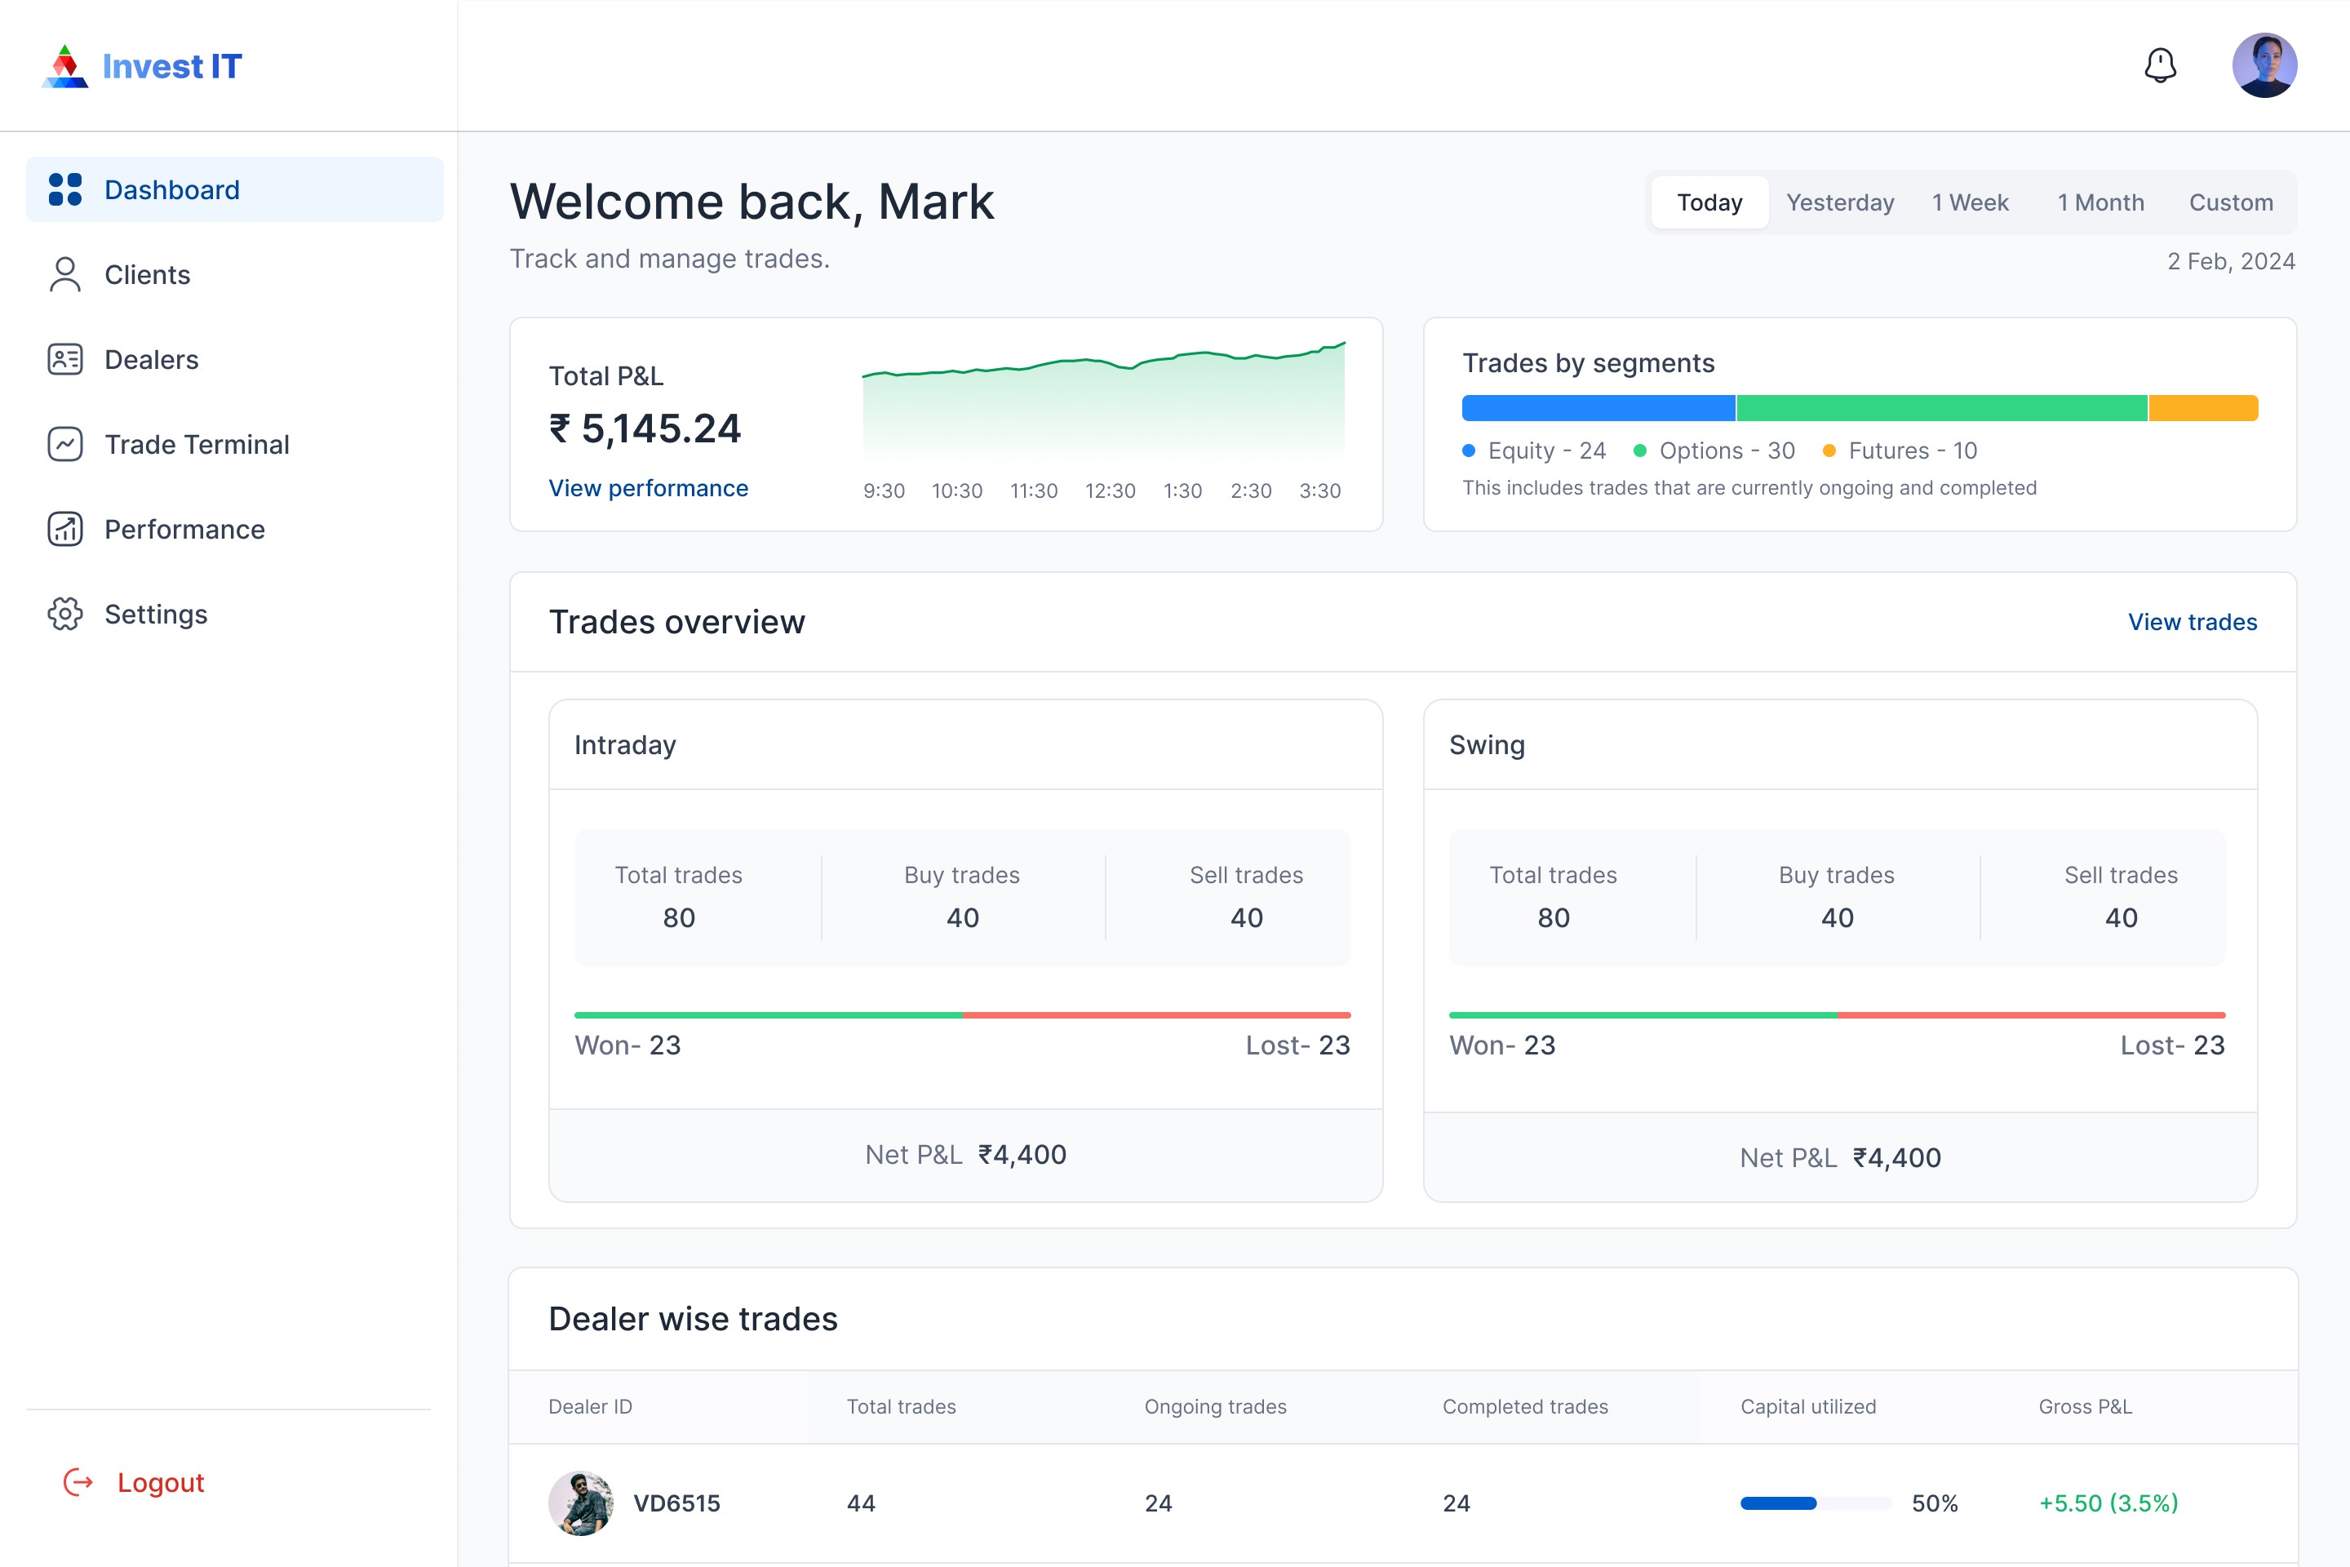Click the green Options segment bar
2350x1567 pixels.
[x=1941, y=408]
